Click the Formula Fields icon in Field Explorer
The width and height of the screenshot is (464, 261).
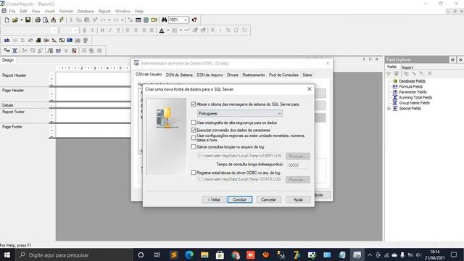[x=395, y=86]
